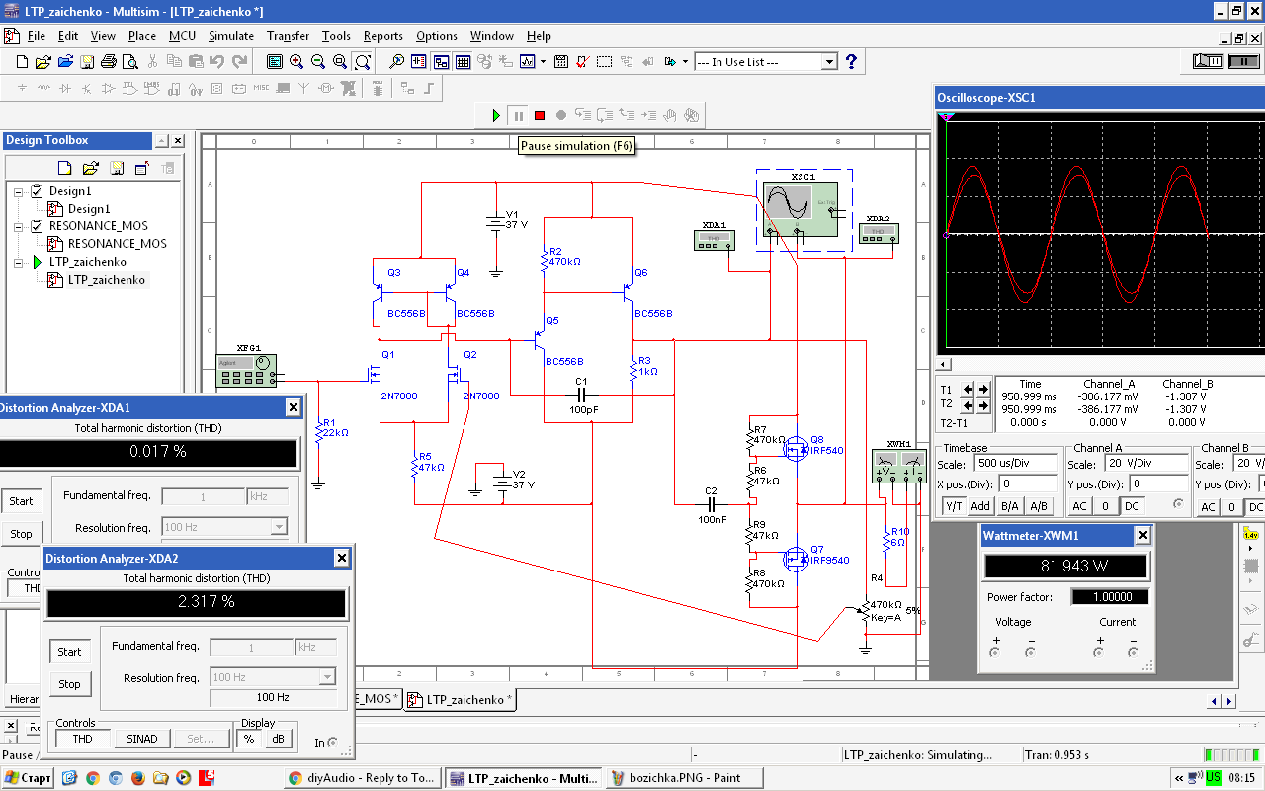Run the simulation with green play
1265x791 pixels.
[496, 115]
